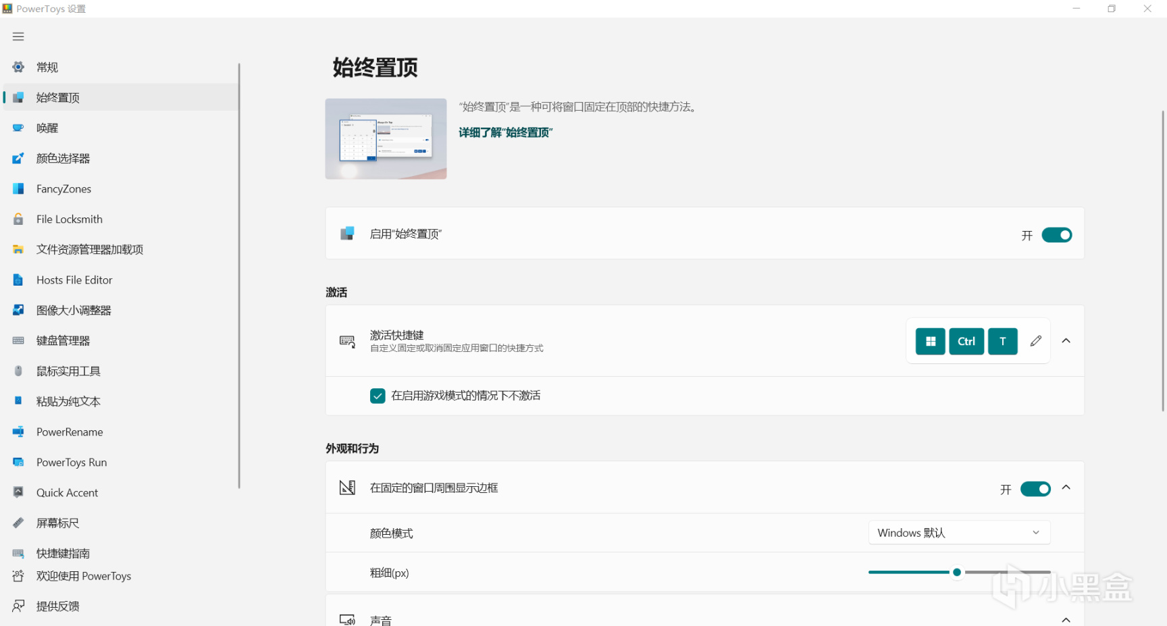Image resolution: width=1167 pixels, height=626 pixels.
Task: Click the 欢迎使用 PowerToys link
Action: (x=84, y=576)
